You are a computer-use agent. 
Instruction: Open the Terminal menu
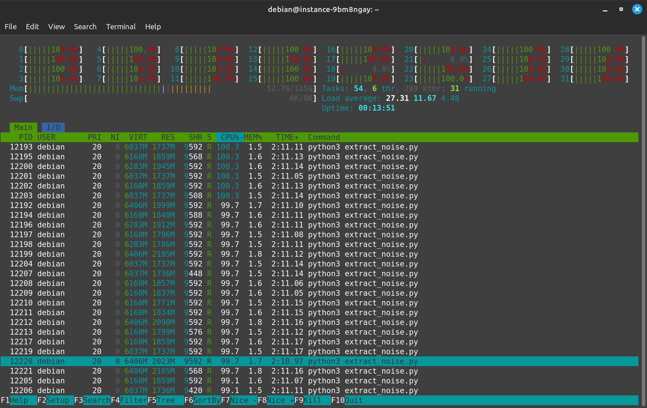121,27
